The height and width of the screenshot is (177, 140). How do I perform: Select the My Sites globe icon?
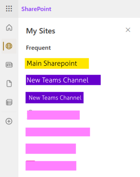pyautogui.click(x=9, y=46)
